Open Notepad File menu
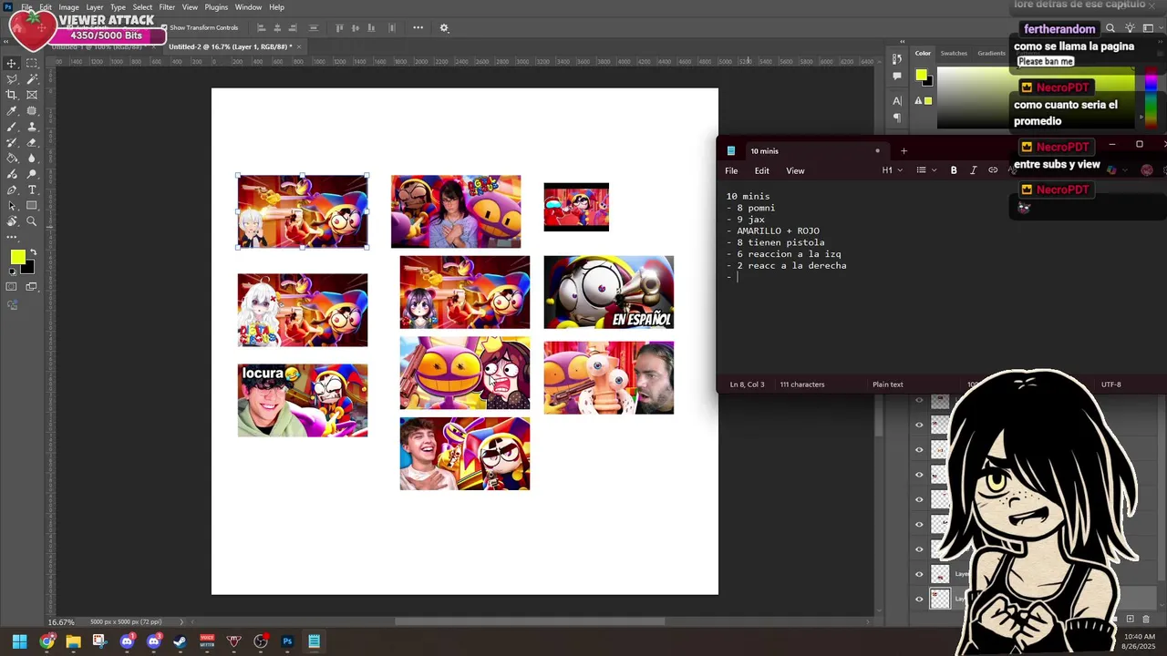Viewport: 1167px width, 656px height. (731, 171)
